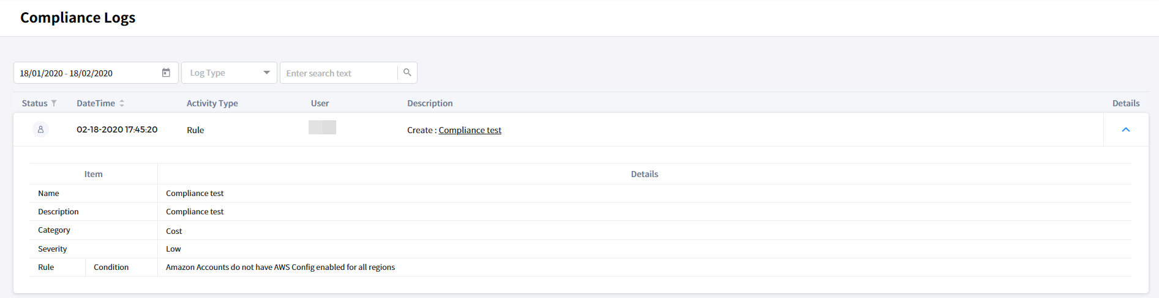1159x298 pixels.
Task: Open the Compliance test link
Action: coord(470,130)
